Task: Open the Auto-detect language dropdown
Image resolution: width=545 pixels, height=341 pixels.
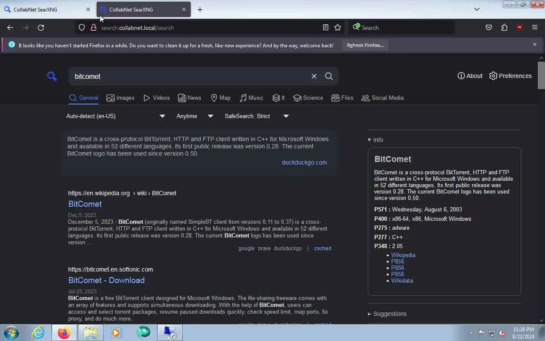Action: [x=115, y=116]
